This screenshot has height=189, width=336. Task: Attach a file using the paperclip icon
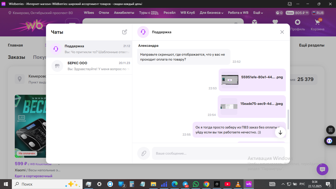(143, 153)
